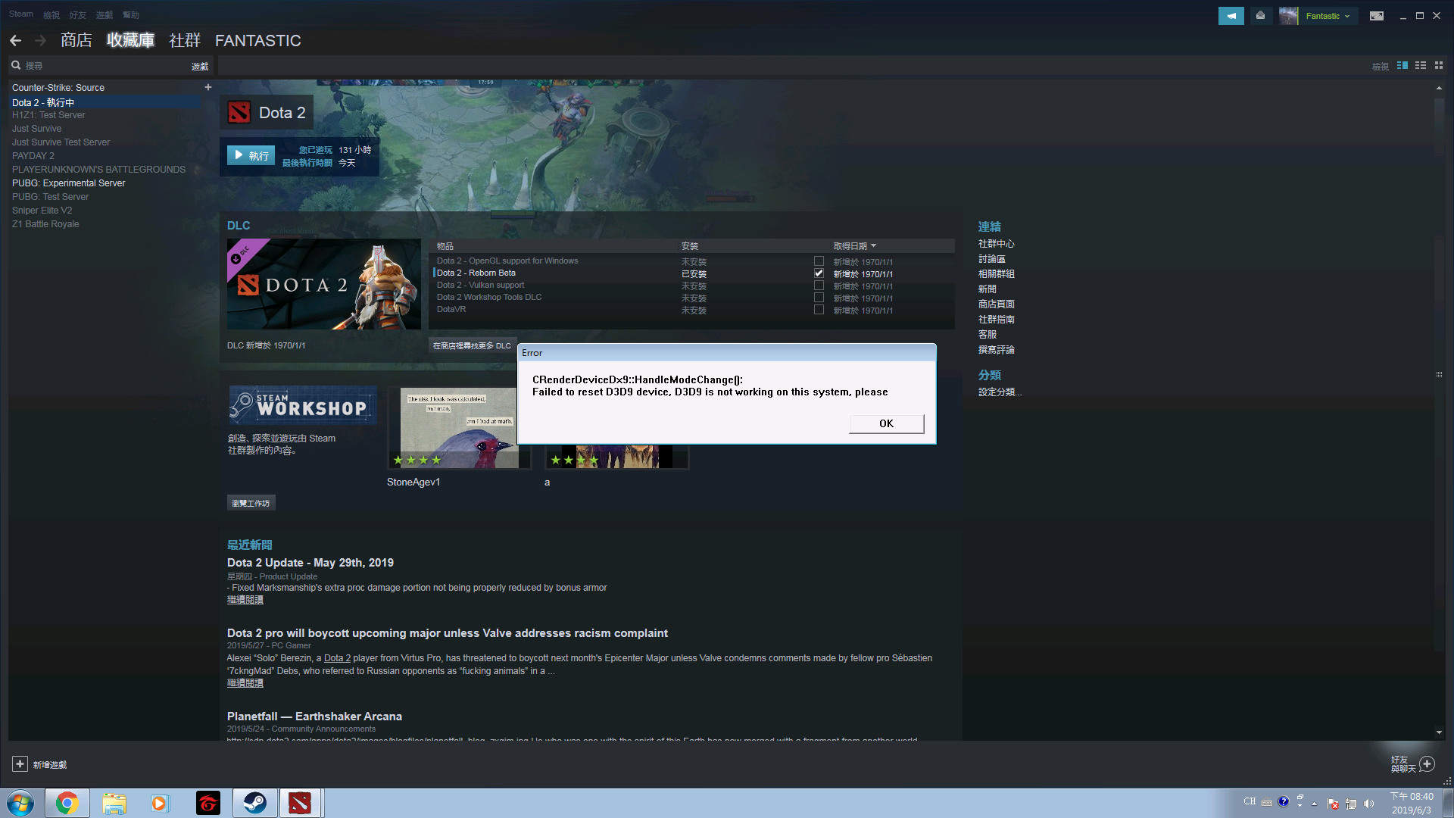Sort by the acquisition date column arrow
Viewport: 1454px width, 818px height.
click(873, 246)
